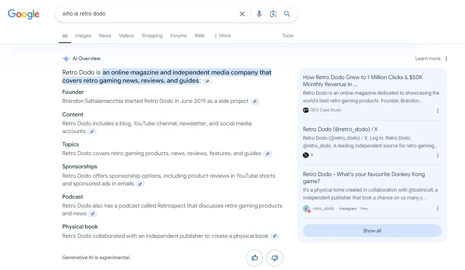Select the Forums tab
Image resolution: width=465 pixels, height=270 pixels.
click(178, 36)
